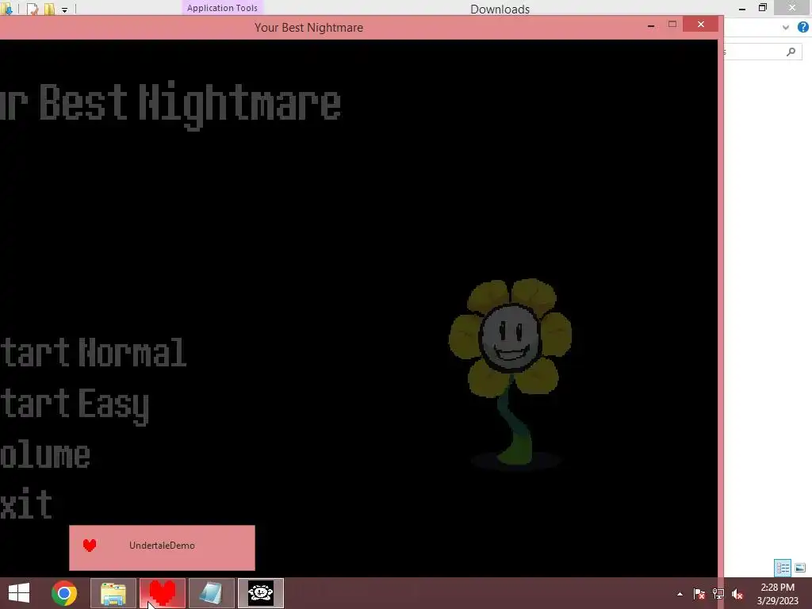Open the Application Tools ribbon tab
Image resolution: width=812 pixels, height=609 pixels.
click(222, 8)
